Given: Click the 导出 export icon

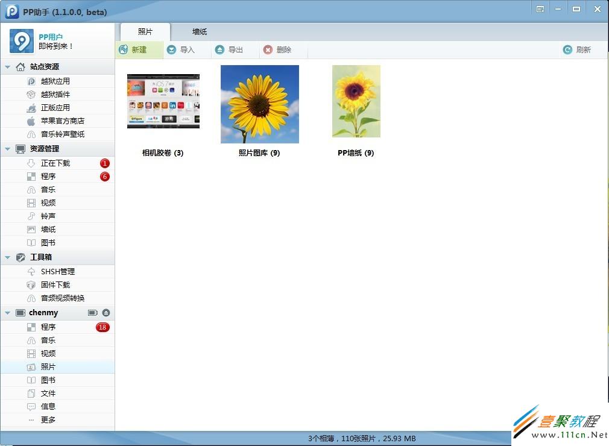Looking at the screenshot, I should pos(220,49).
